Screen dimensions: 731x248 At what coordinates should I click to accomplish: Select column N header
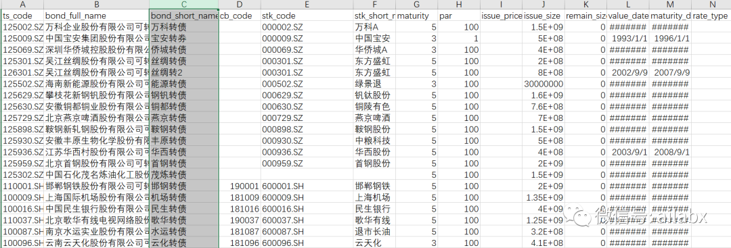pyautogui.click(x=711, y=4)
